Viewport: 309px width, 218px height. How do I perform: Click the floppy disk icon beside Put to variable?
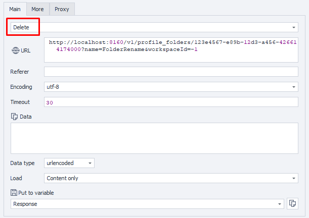pos(14,192)
